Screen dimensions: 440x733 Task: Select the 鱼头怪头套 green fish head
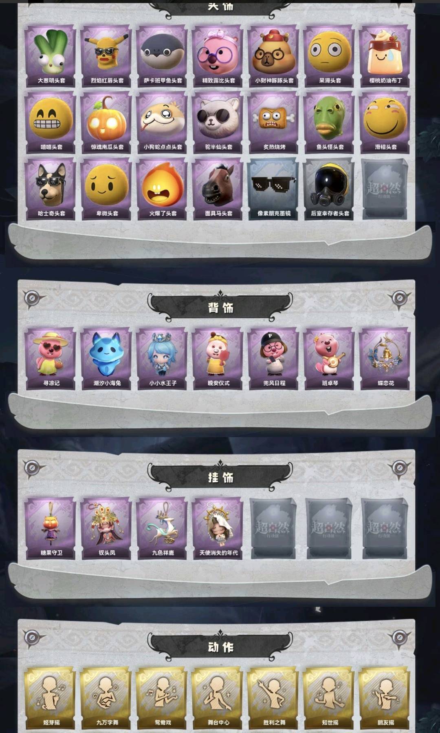tap(330, 122)
